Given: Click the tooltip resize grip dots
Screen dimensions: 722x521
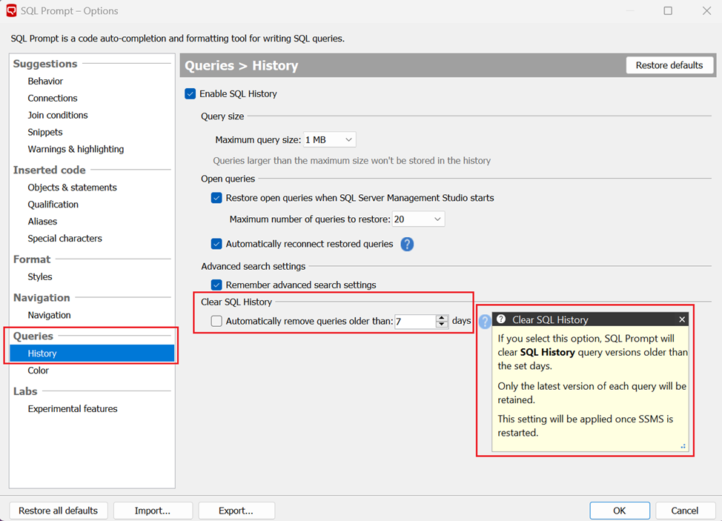Looking at the screenshot, I should 683,446.
